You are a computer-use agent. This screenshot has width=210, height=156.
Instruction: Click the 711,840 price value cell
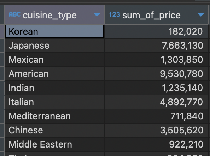[x=156, y=116]
